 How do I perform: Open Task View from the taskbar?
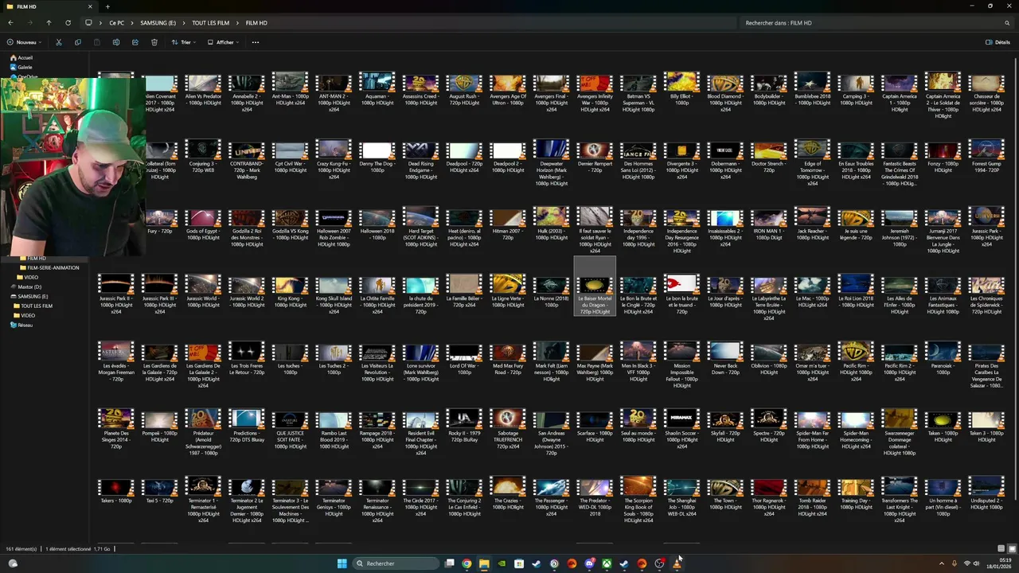tap(450, 563)
